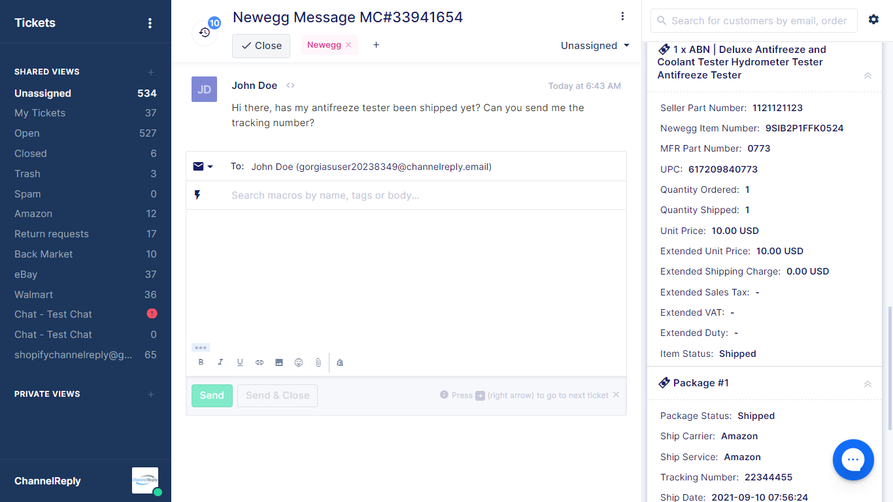Viewport: 893px width, 502px height.
Task: Add a shared view with plus
Action: pyautogui.click(x=151, y=72)
